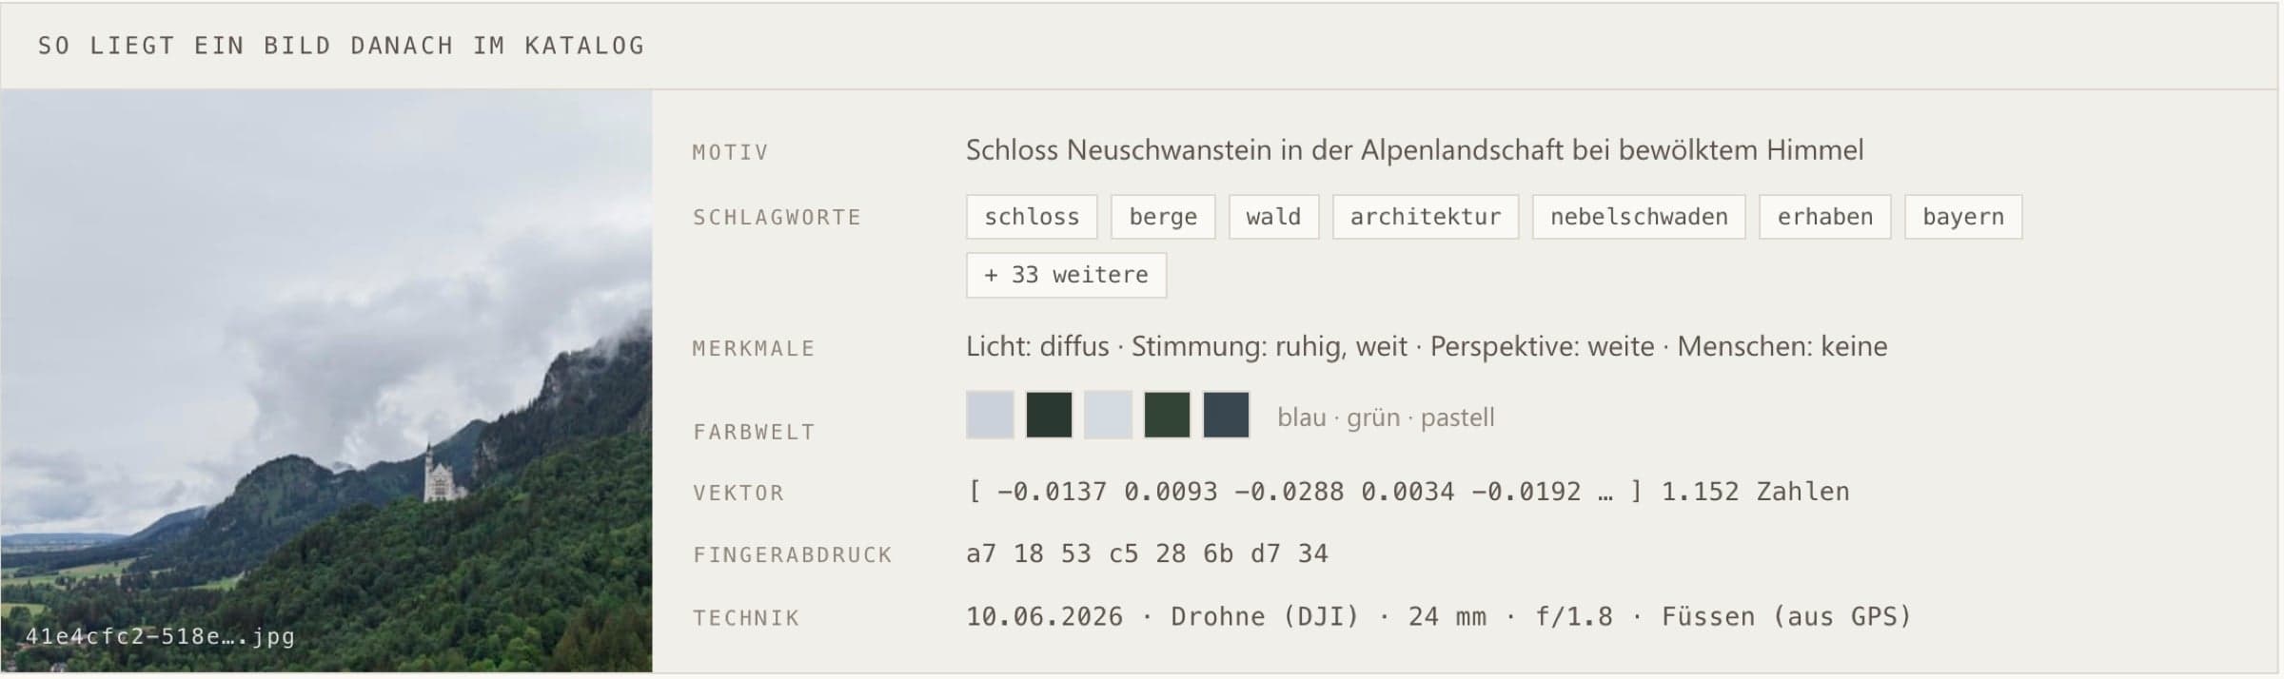Image resolution: width=2284 pixels, height=679 pixels.
Task: Select the third palette swatch, pale blue-gray
Action: [1108, 415]
